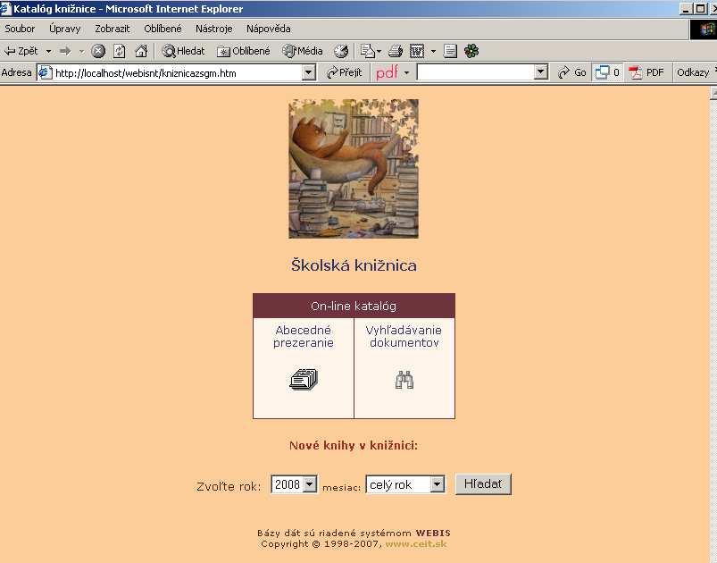
Task: Open the Nápověda menu
Action: coord(269,29)
